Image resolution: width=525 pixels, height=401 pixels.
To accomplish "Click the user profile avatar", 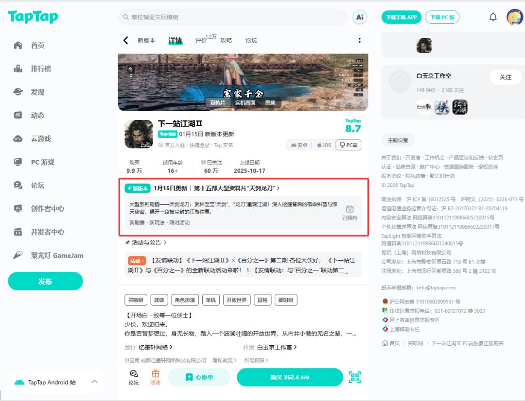I will [x=515, y=17].
